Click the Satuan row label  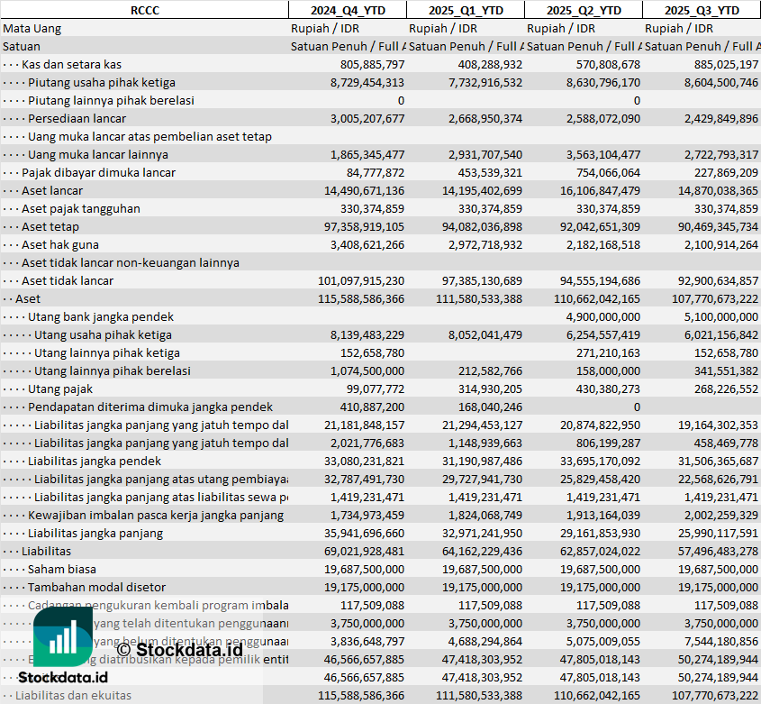pyautogui.click(x=22, y=46)
